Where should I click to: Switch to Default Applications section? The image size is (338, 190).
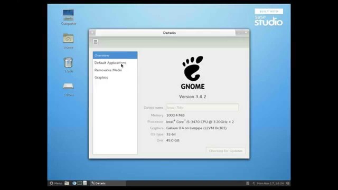115,63
